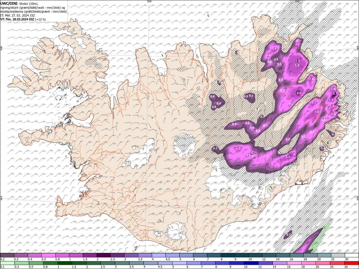Click the dark teal 8–9 swatch in the upper legend

coord(228,255)
